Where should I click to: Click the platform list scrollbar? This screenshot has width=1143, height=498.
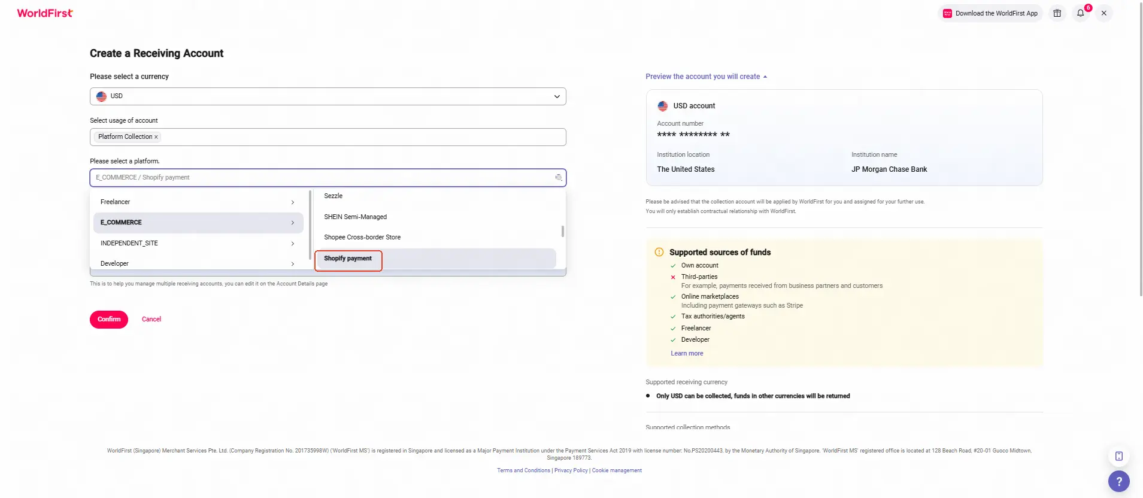click(562, 231)
